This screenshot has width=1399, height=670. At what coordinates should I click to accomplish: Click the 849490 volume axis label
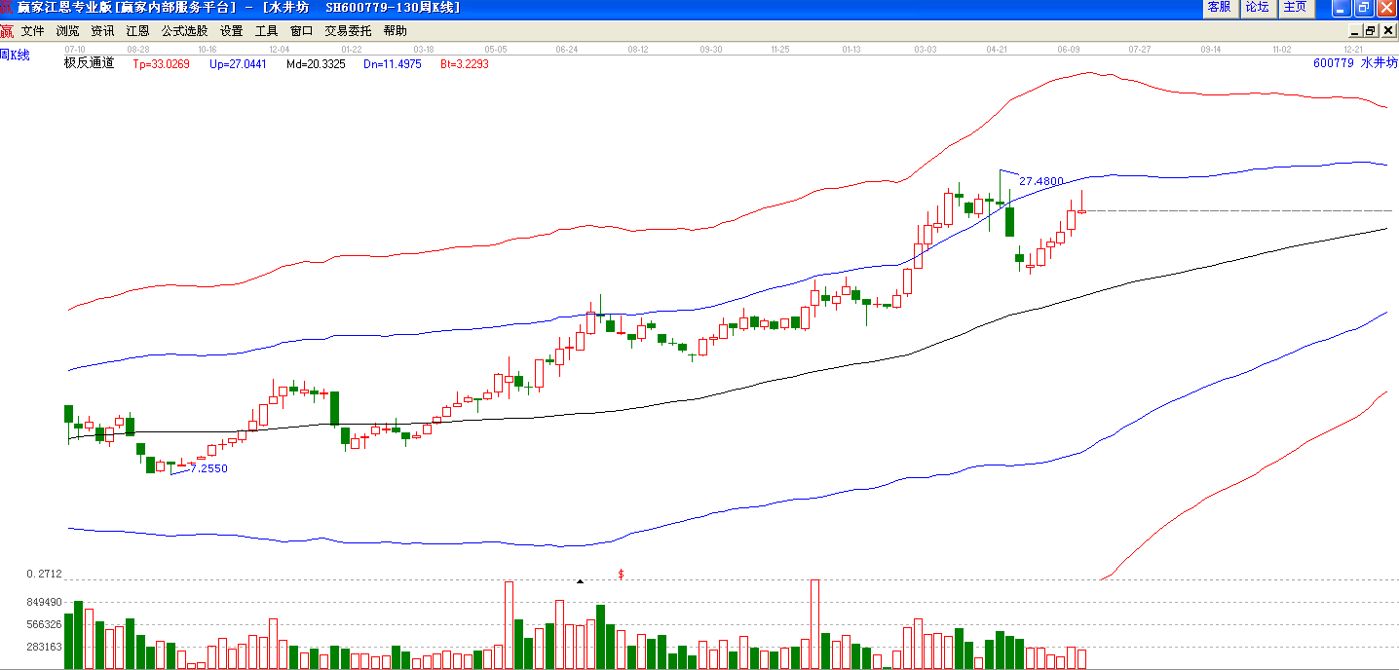(x=45, y=603)
